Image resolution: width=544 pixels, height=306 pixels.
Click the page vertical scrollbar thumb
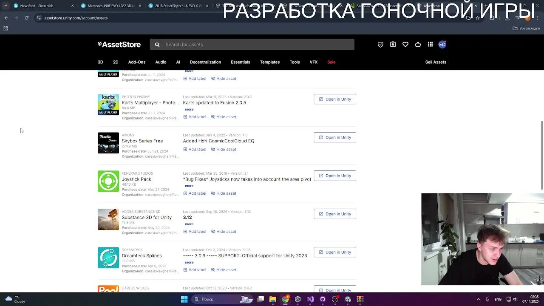click(542, 155)
